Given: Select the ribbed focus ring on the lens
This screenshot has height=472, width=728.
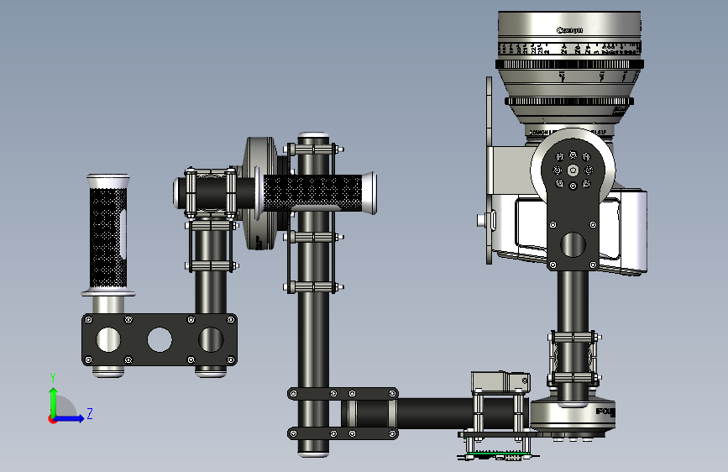Looking at the screenshot, I should 569,65.
